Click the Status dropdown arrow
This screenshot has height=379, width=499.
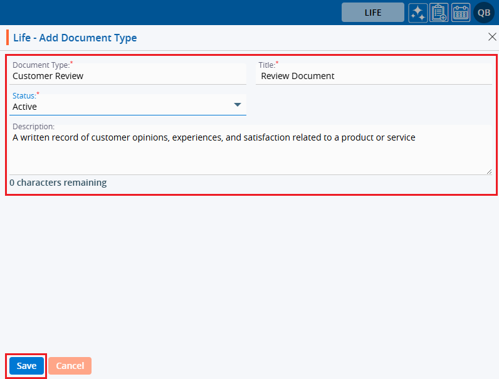(x=238, y=105)
